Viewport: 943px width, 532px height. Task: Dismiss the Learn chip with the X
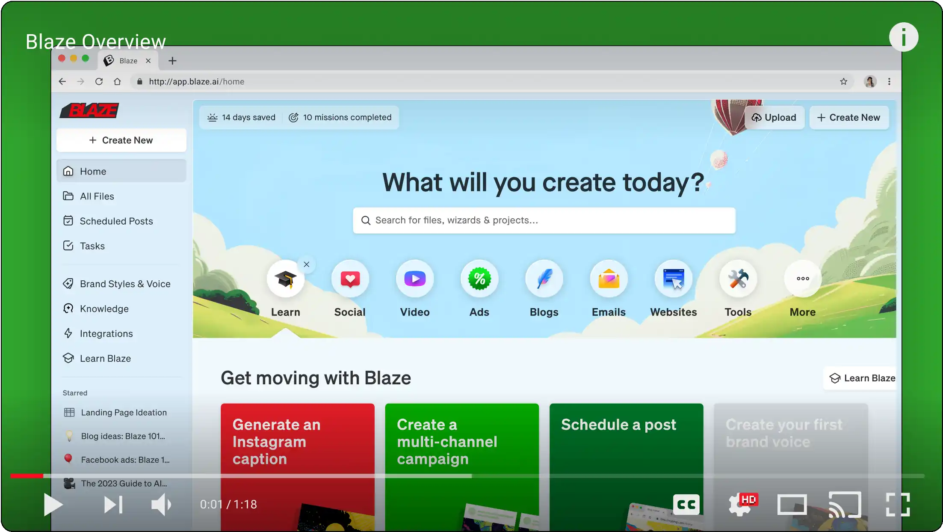coord(306,265)
